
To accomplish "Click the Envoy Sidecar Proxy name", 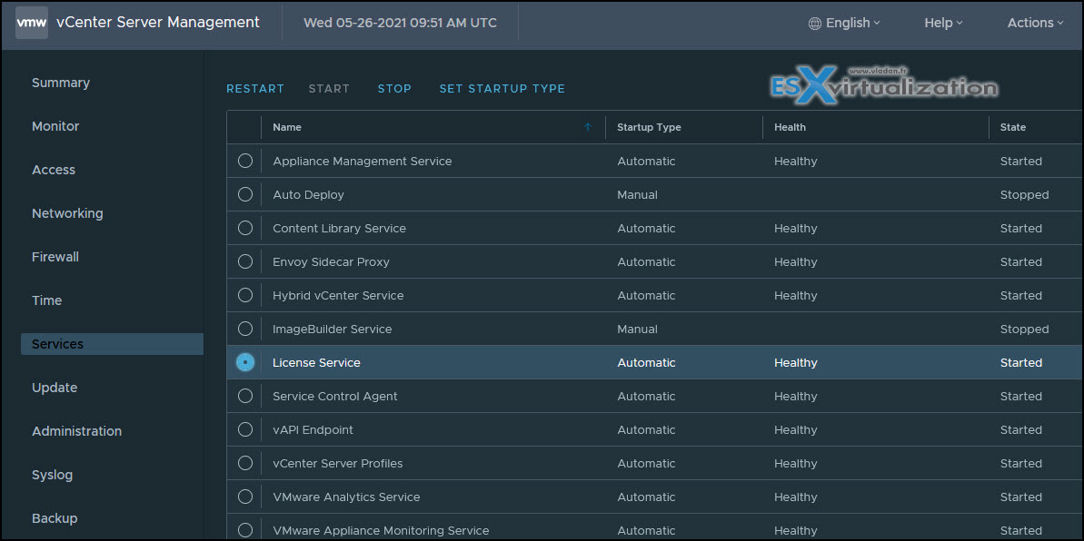I will 331,261.
